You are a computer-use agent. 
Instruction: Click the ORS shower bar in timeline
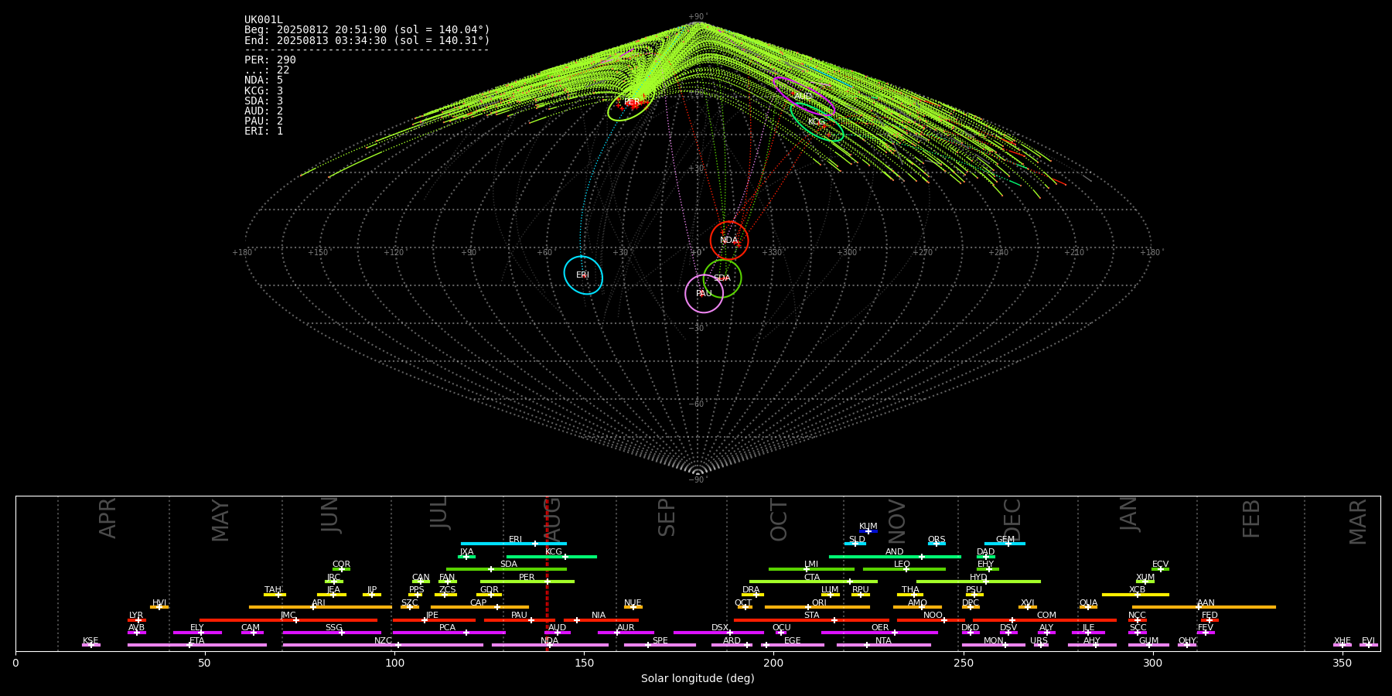(x=937, y=544)
